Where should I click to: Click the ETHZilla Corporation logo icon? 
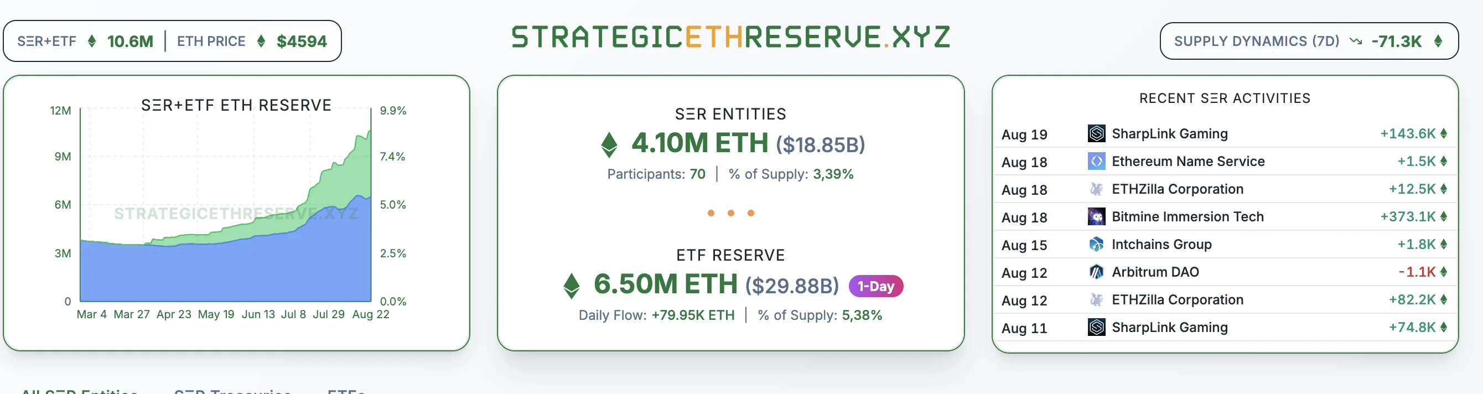[x=1096, y=189]
